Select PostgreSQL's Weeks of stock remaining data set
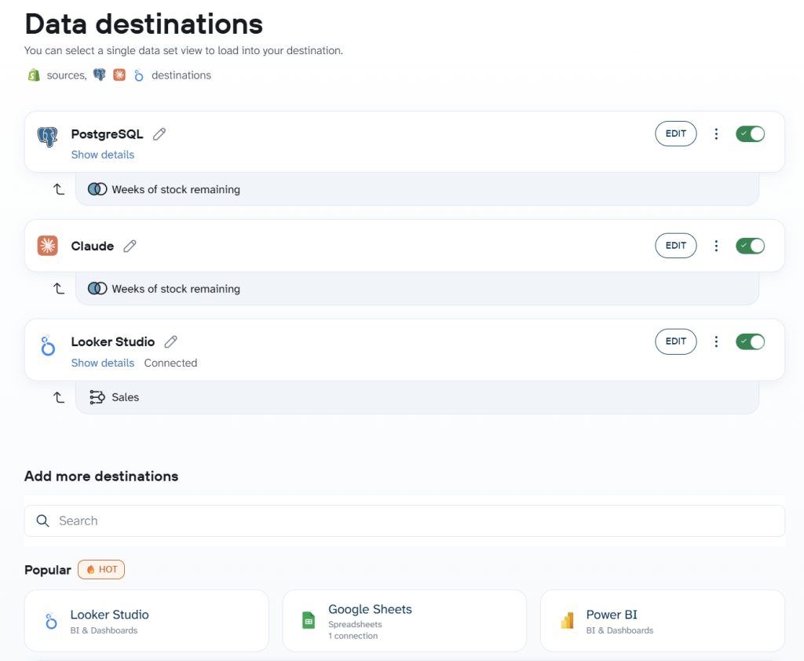Image resolution: width=804 pixels, height=661 pixels. [417, 189]
